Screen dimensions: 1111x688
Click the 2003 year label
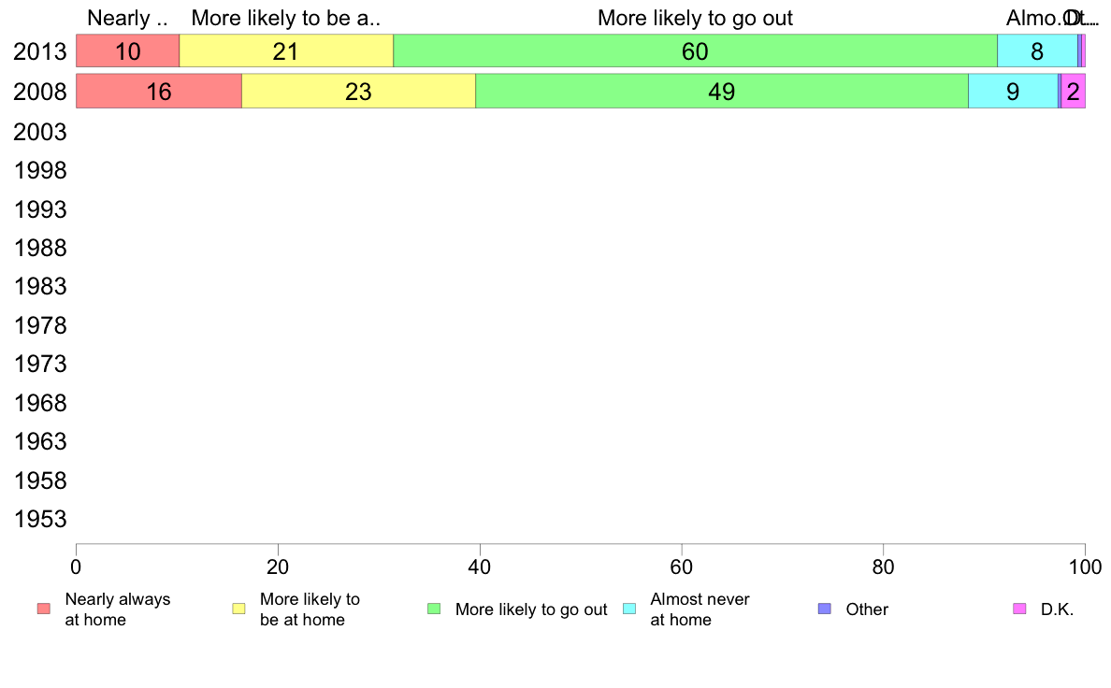click(40, 132)
